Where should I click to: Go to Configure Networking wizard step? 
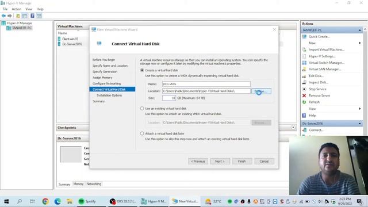pyautogui.click(x=106, y=83)
